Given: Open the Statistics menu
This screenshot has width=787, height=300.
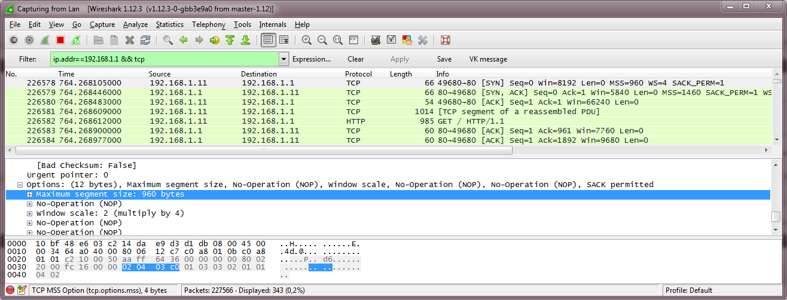Looking at the screenshot, I should click(x=170, y=25).
